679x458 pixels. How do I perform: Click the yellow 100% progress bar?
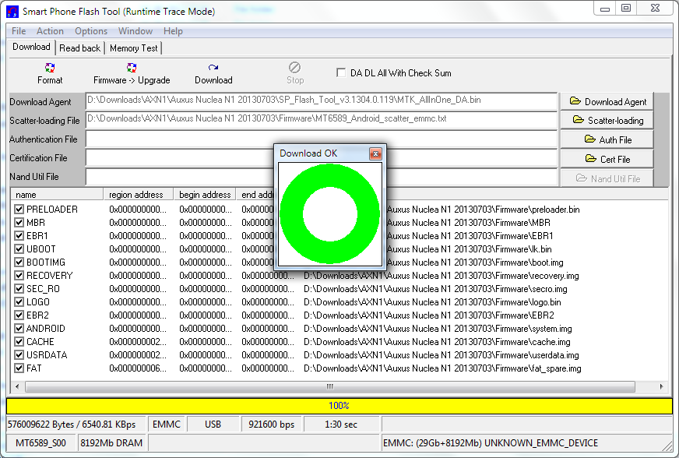pos(339,406)
